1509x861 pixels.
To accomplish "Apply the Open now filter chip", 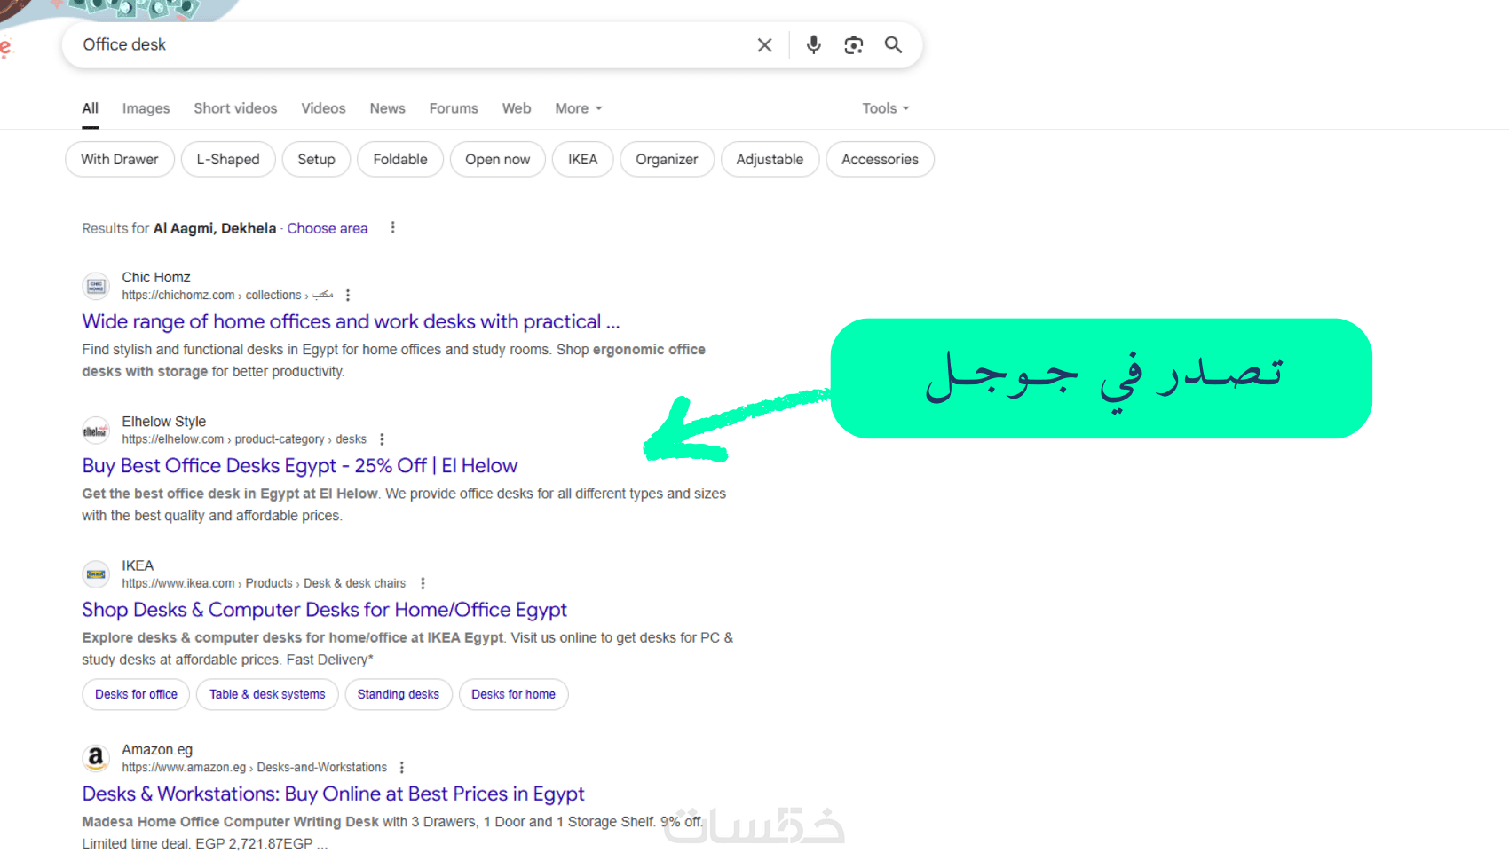I will click(x=498, y=160).
